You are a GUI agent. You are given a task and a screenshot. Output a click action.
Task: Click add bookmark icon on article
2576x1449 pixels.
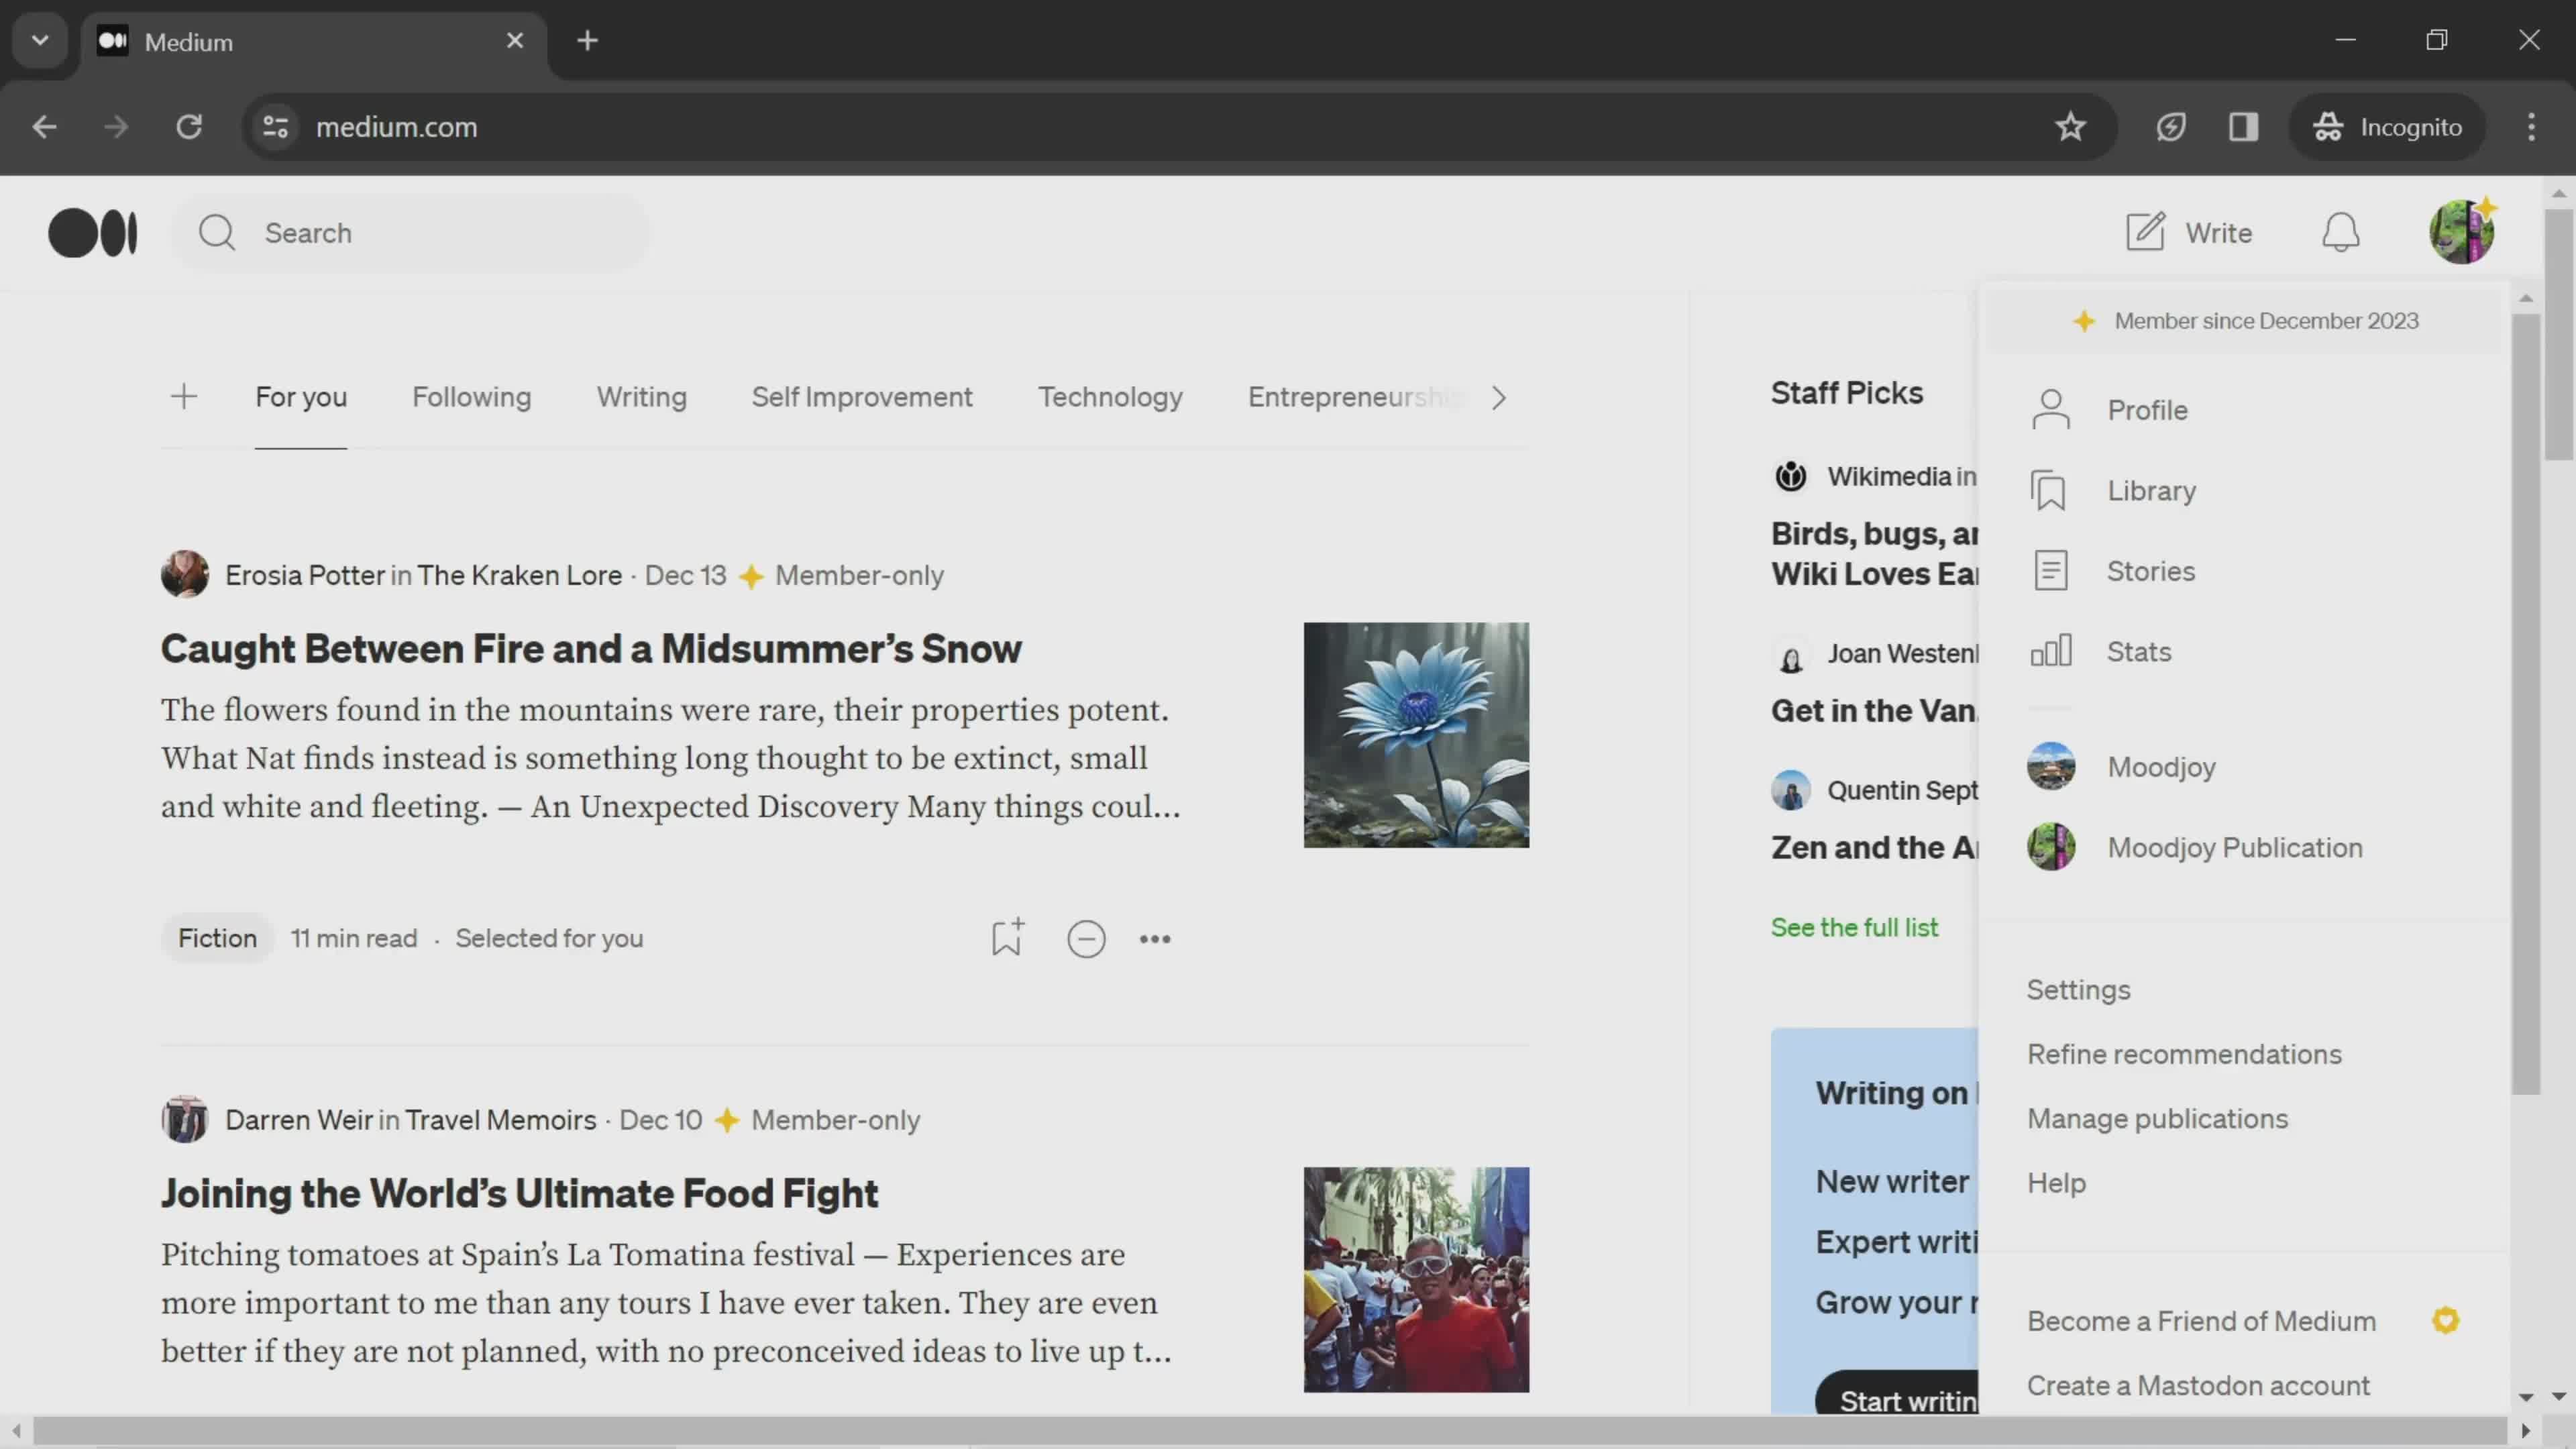1007,938
